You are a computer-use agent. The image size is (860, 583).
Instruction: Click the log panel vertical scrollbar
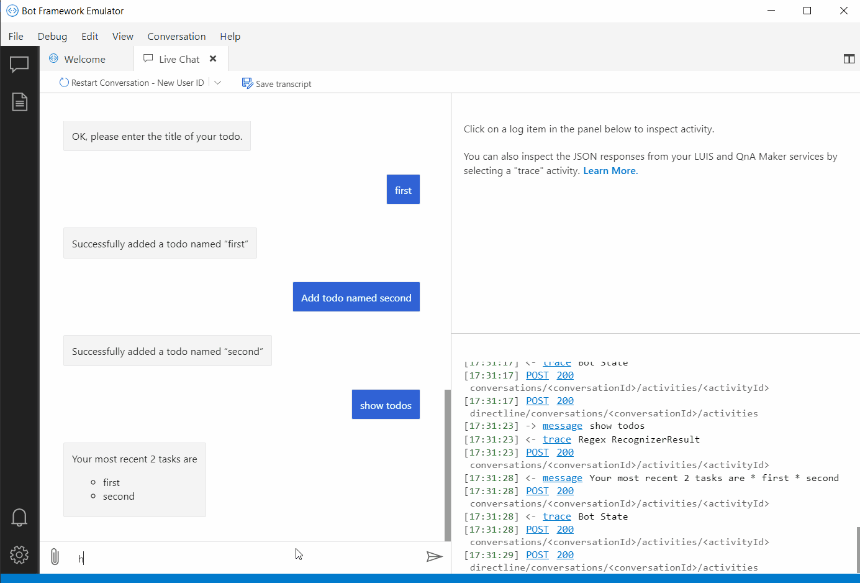click(858, 549)
